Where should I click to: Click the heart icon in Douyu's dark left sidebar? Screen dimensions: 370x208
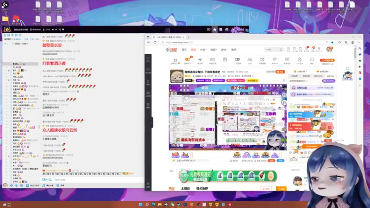148,58
